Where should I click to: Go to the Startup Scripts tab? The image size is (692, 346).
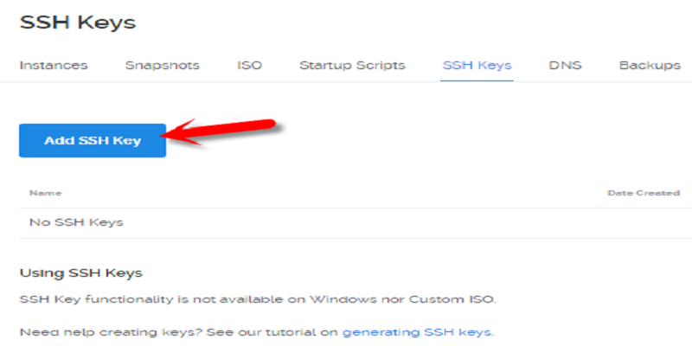352,66
